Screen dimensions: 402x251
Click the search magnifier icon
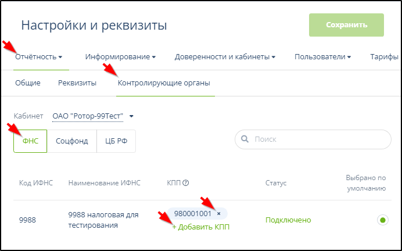[245, 139]
